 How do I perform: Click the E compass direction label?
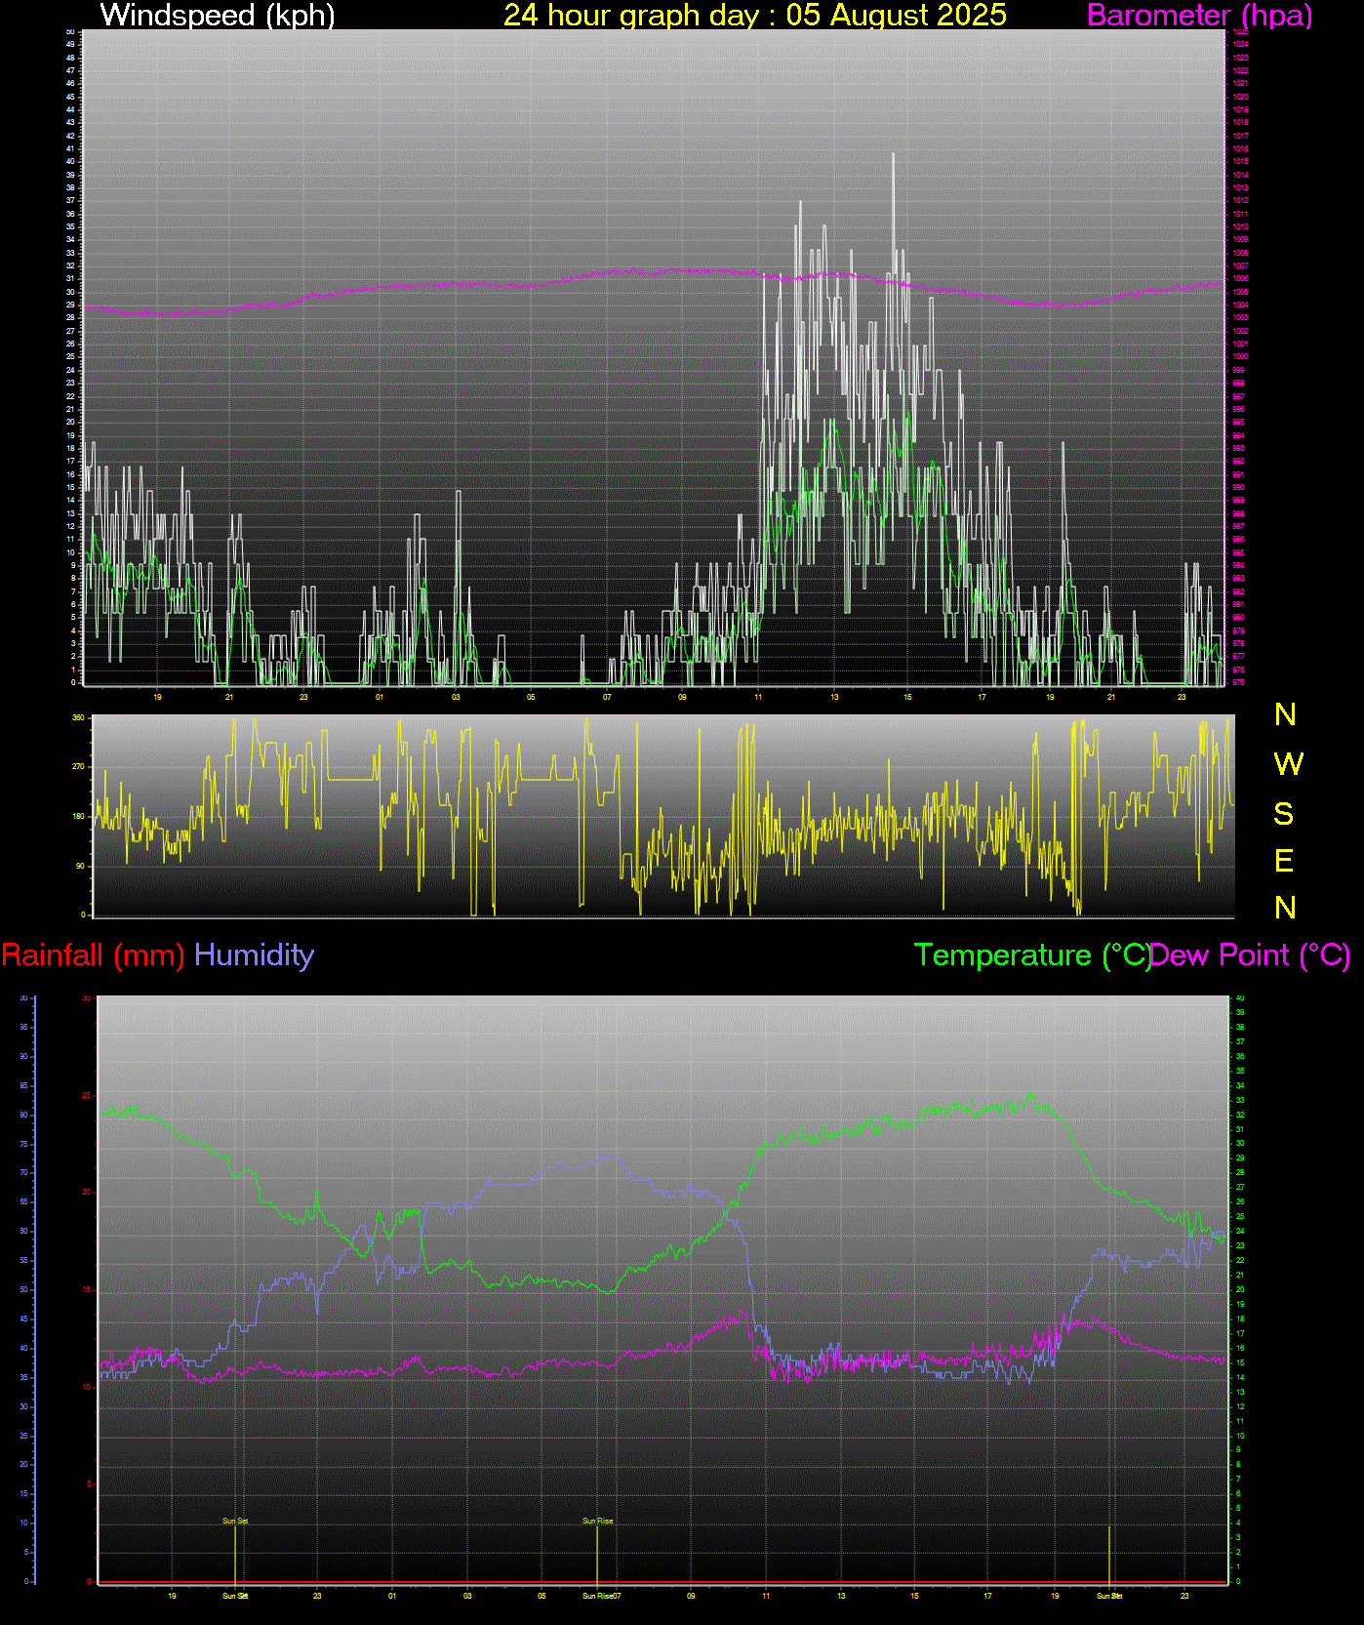(1284, 861)
